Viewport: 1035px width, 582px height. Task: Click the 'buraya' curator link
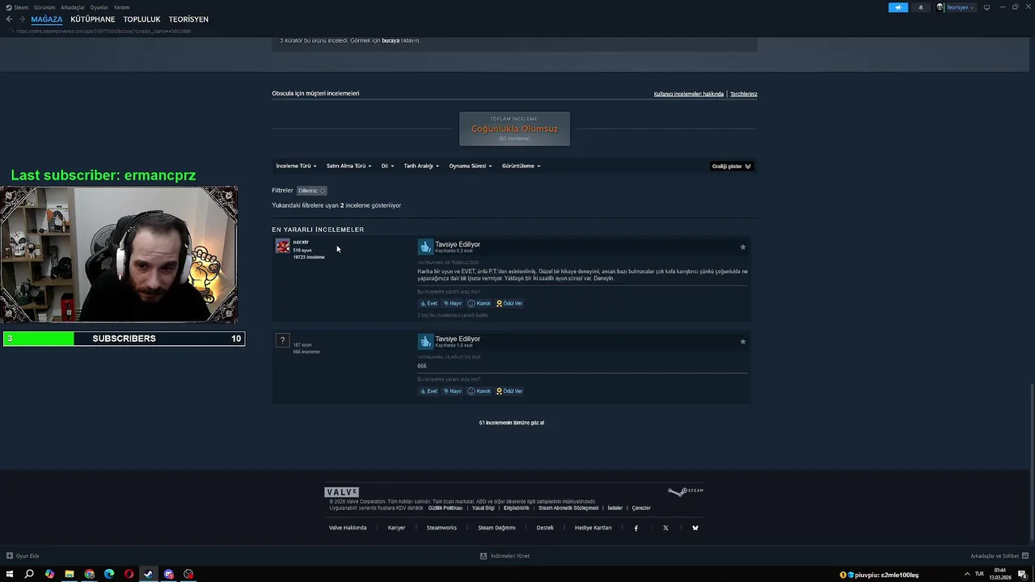tap(391, 40)
